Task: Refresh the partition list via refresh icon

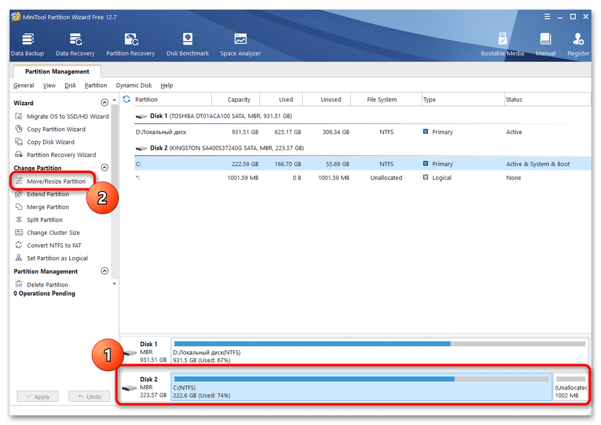Action: pos(127,99)
